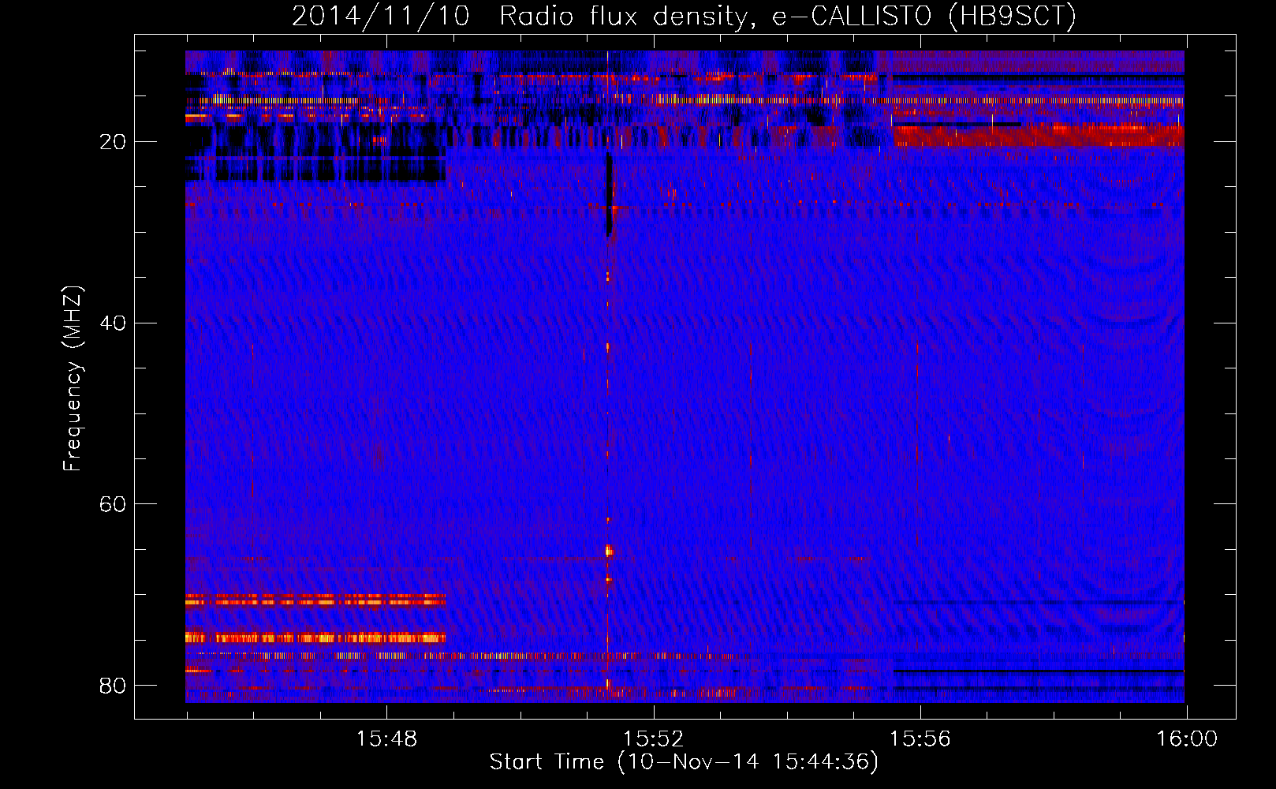Click the 'Frequency (MHZ)' y-axis label
The height and width of the screenshot is (789, 1276).
click(x=73, y=379)
